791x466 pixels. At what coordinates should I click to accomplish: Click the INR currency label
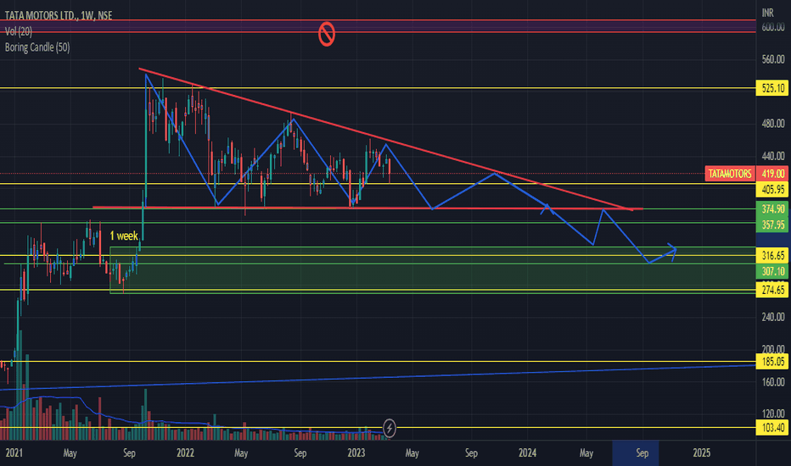point(767,13)
